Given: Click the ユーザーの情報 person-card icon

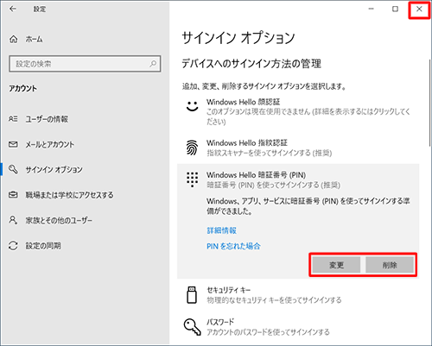Looking at the screenshot, I should click(x=13, y=119).
